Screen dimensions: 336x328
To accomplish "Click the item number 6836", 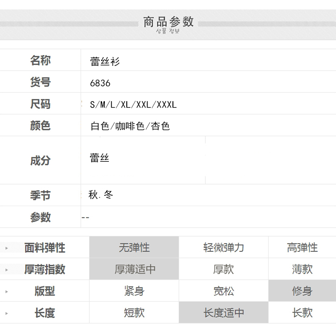I will pos(100,83).
